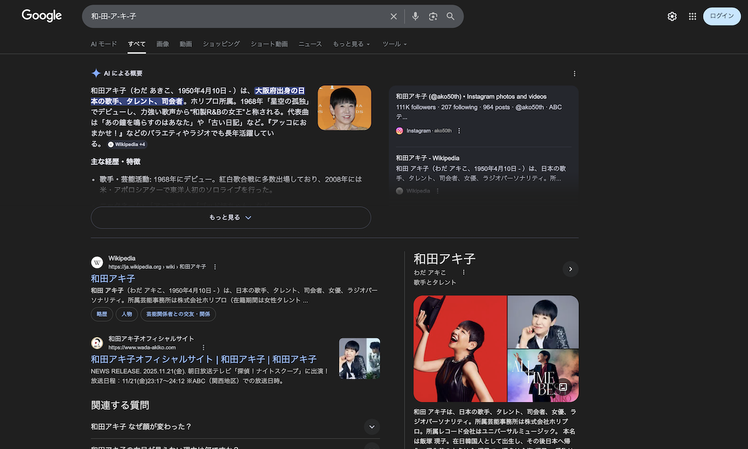This screenshot has height=449, width=748.
Task: Switch to the 画像 tab
Action: point(163,44)
